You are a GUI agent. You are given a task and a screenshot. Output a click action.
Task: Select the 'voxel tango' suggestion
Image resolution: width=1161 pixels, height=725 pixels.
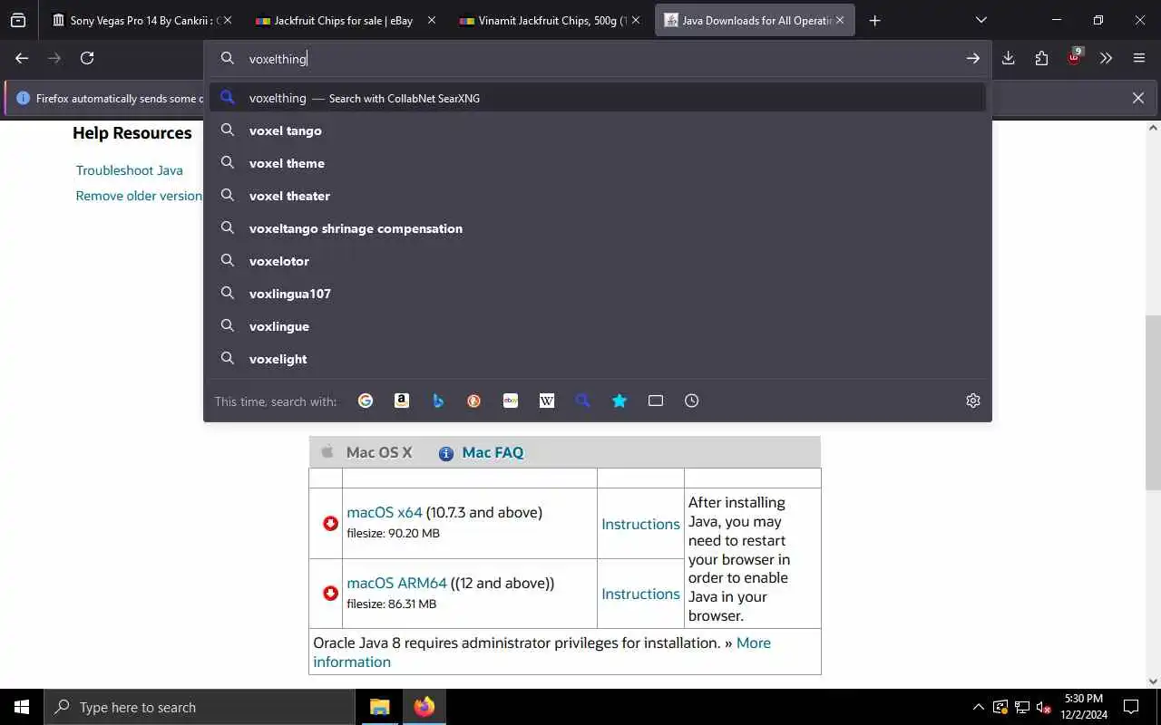[x=598, y=130]
